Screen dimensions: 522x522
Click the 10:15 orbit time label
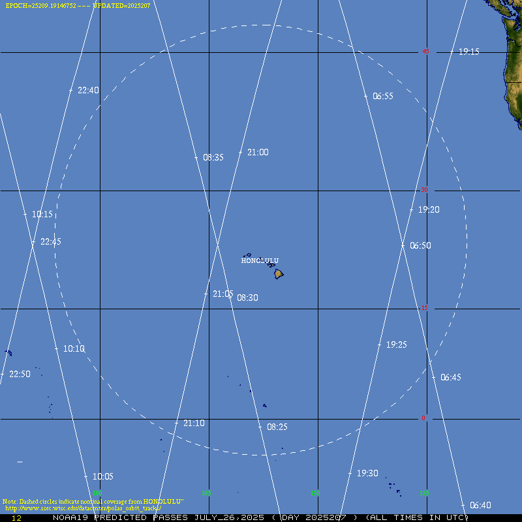pos(42,214)
